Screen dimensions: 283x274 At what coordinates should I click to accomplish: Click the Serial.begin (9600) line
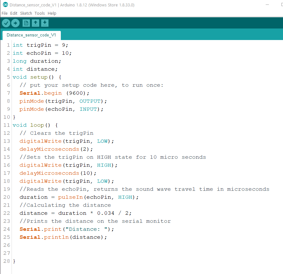click(54, 93)
